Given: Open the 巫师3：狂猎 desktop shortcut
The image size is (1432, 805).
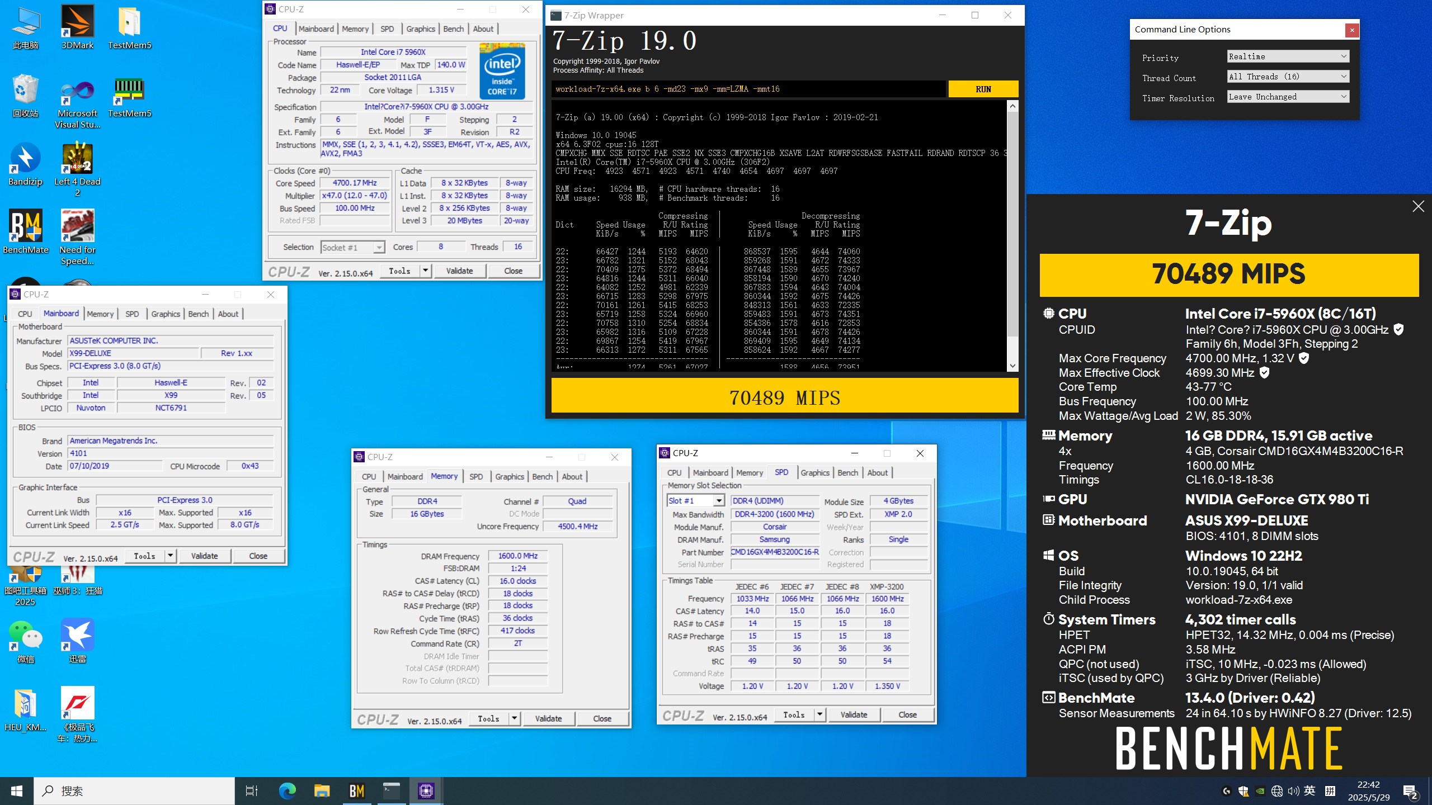Looking at the screenshot, I should click(x=77, y=581).
